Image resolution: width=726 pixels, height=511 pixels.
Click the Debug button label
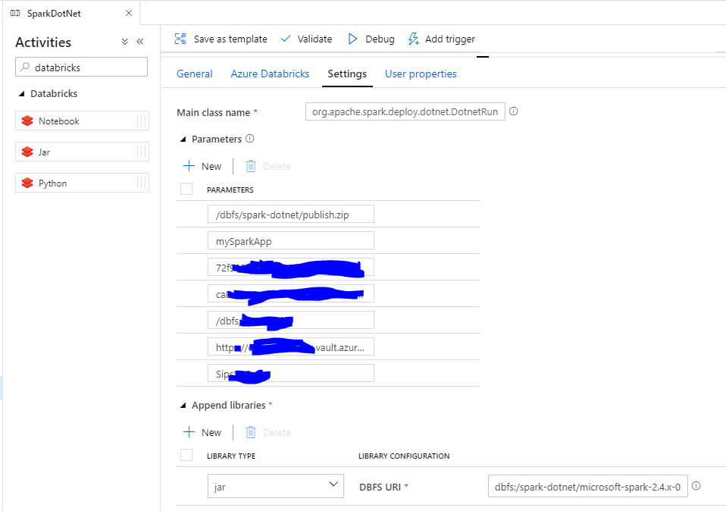pos(380,39)
